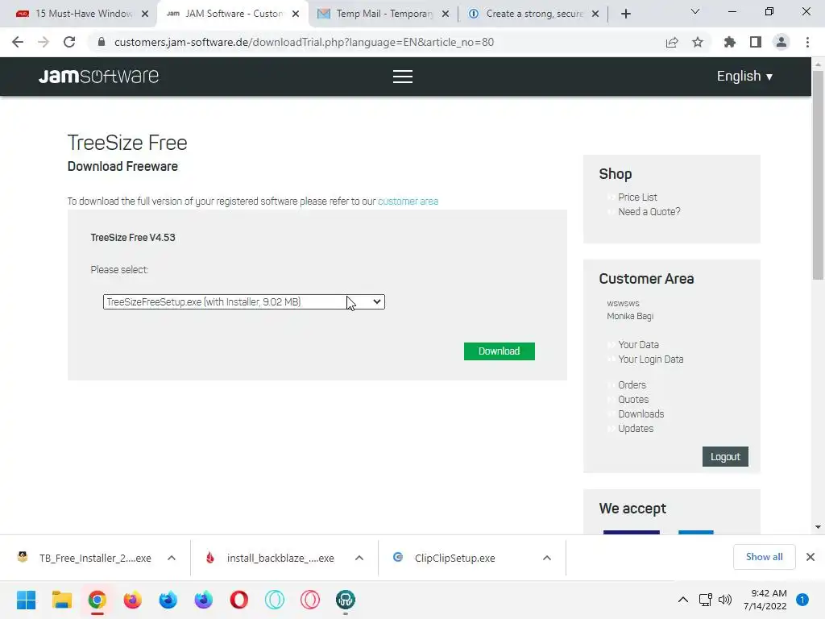825x619 pixels.
Task: Expand TB_Free_Installer download options
Action: click(x=172, y=558)
